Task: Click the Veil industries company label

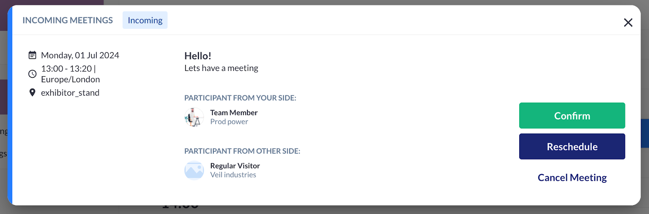Action: [x=233, y=175]
